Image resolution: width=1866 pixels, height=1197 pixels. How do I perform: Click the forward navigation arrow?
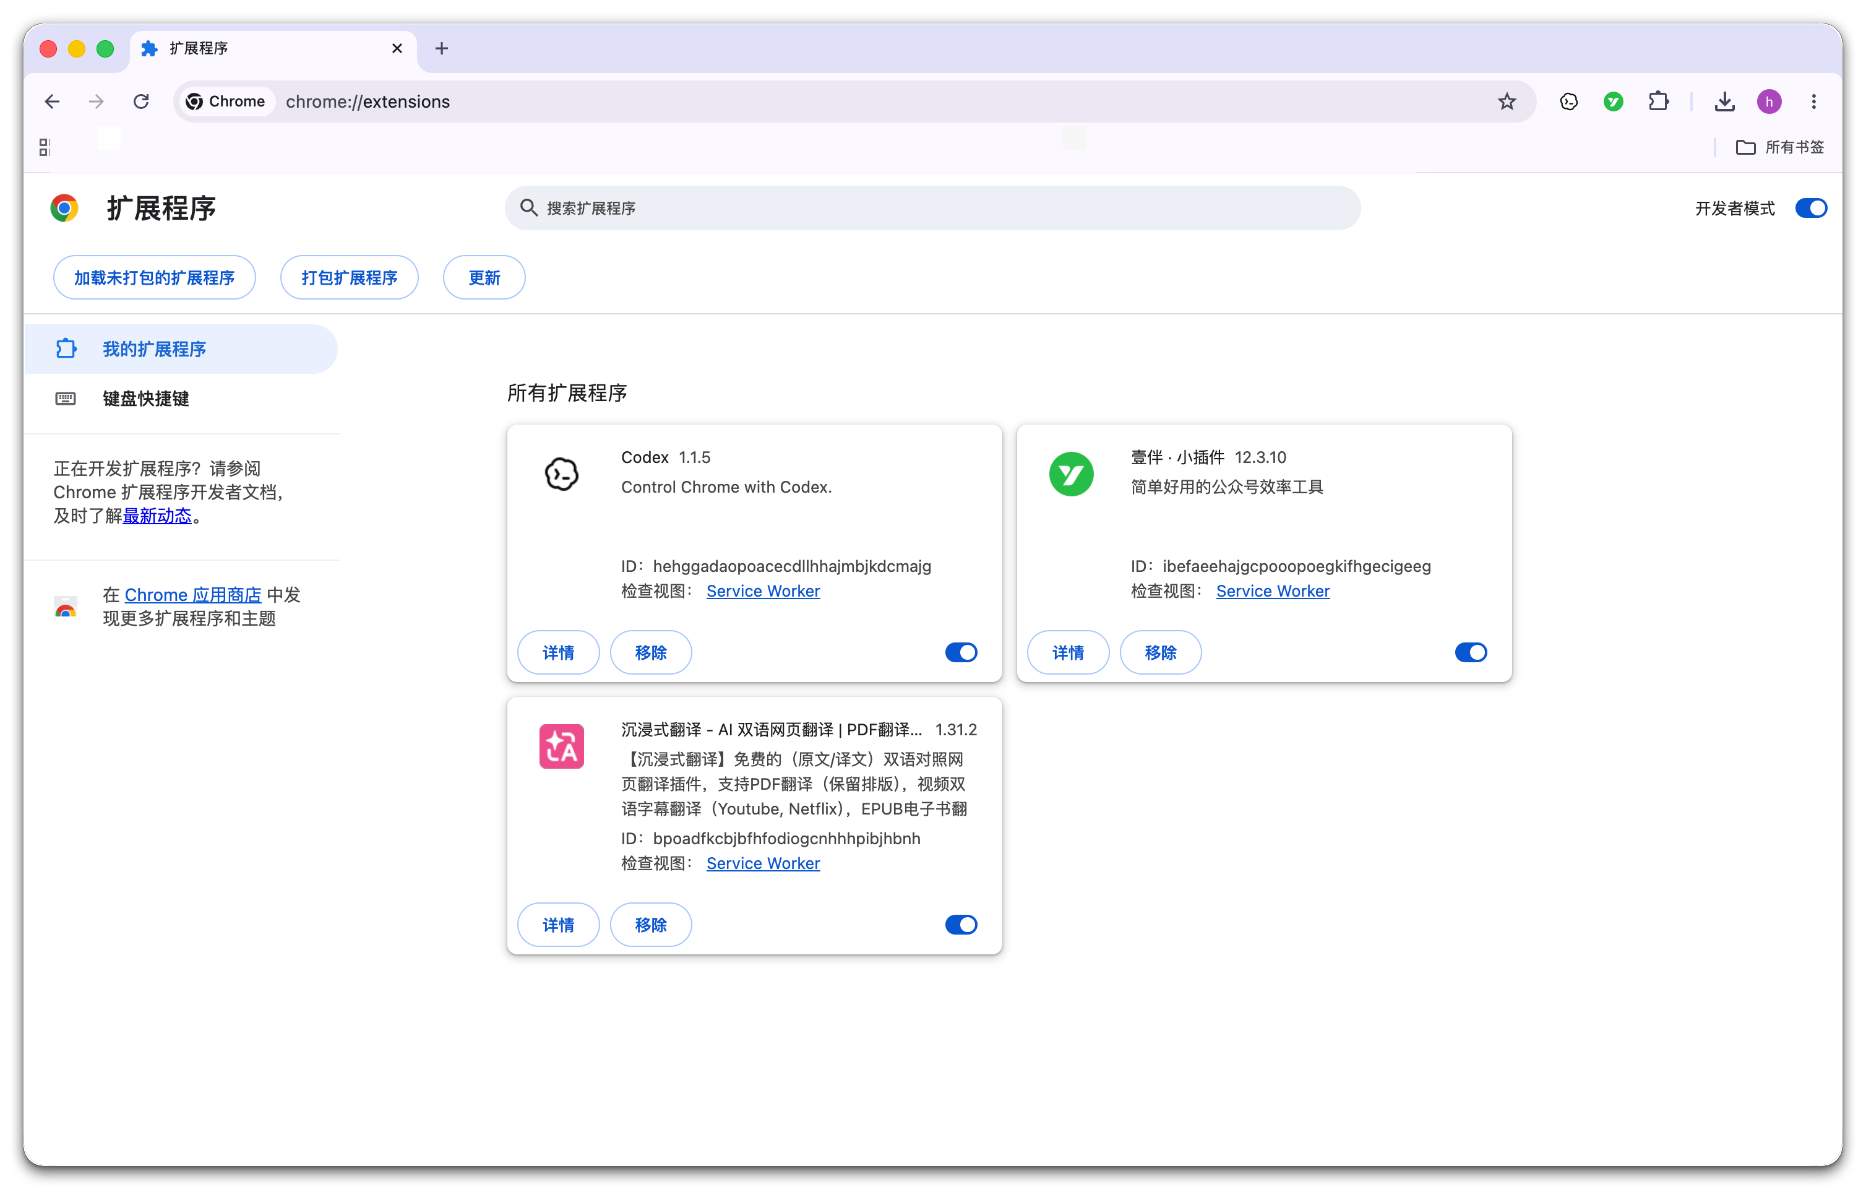pos(97,102)
